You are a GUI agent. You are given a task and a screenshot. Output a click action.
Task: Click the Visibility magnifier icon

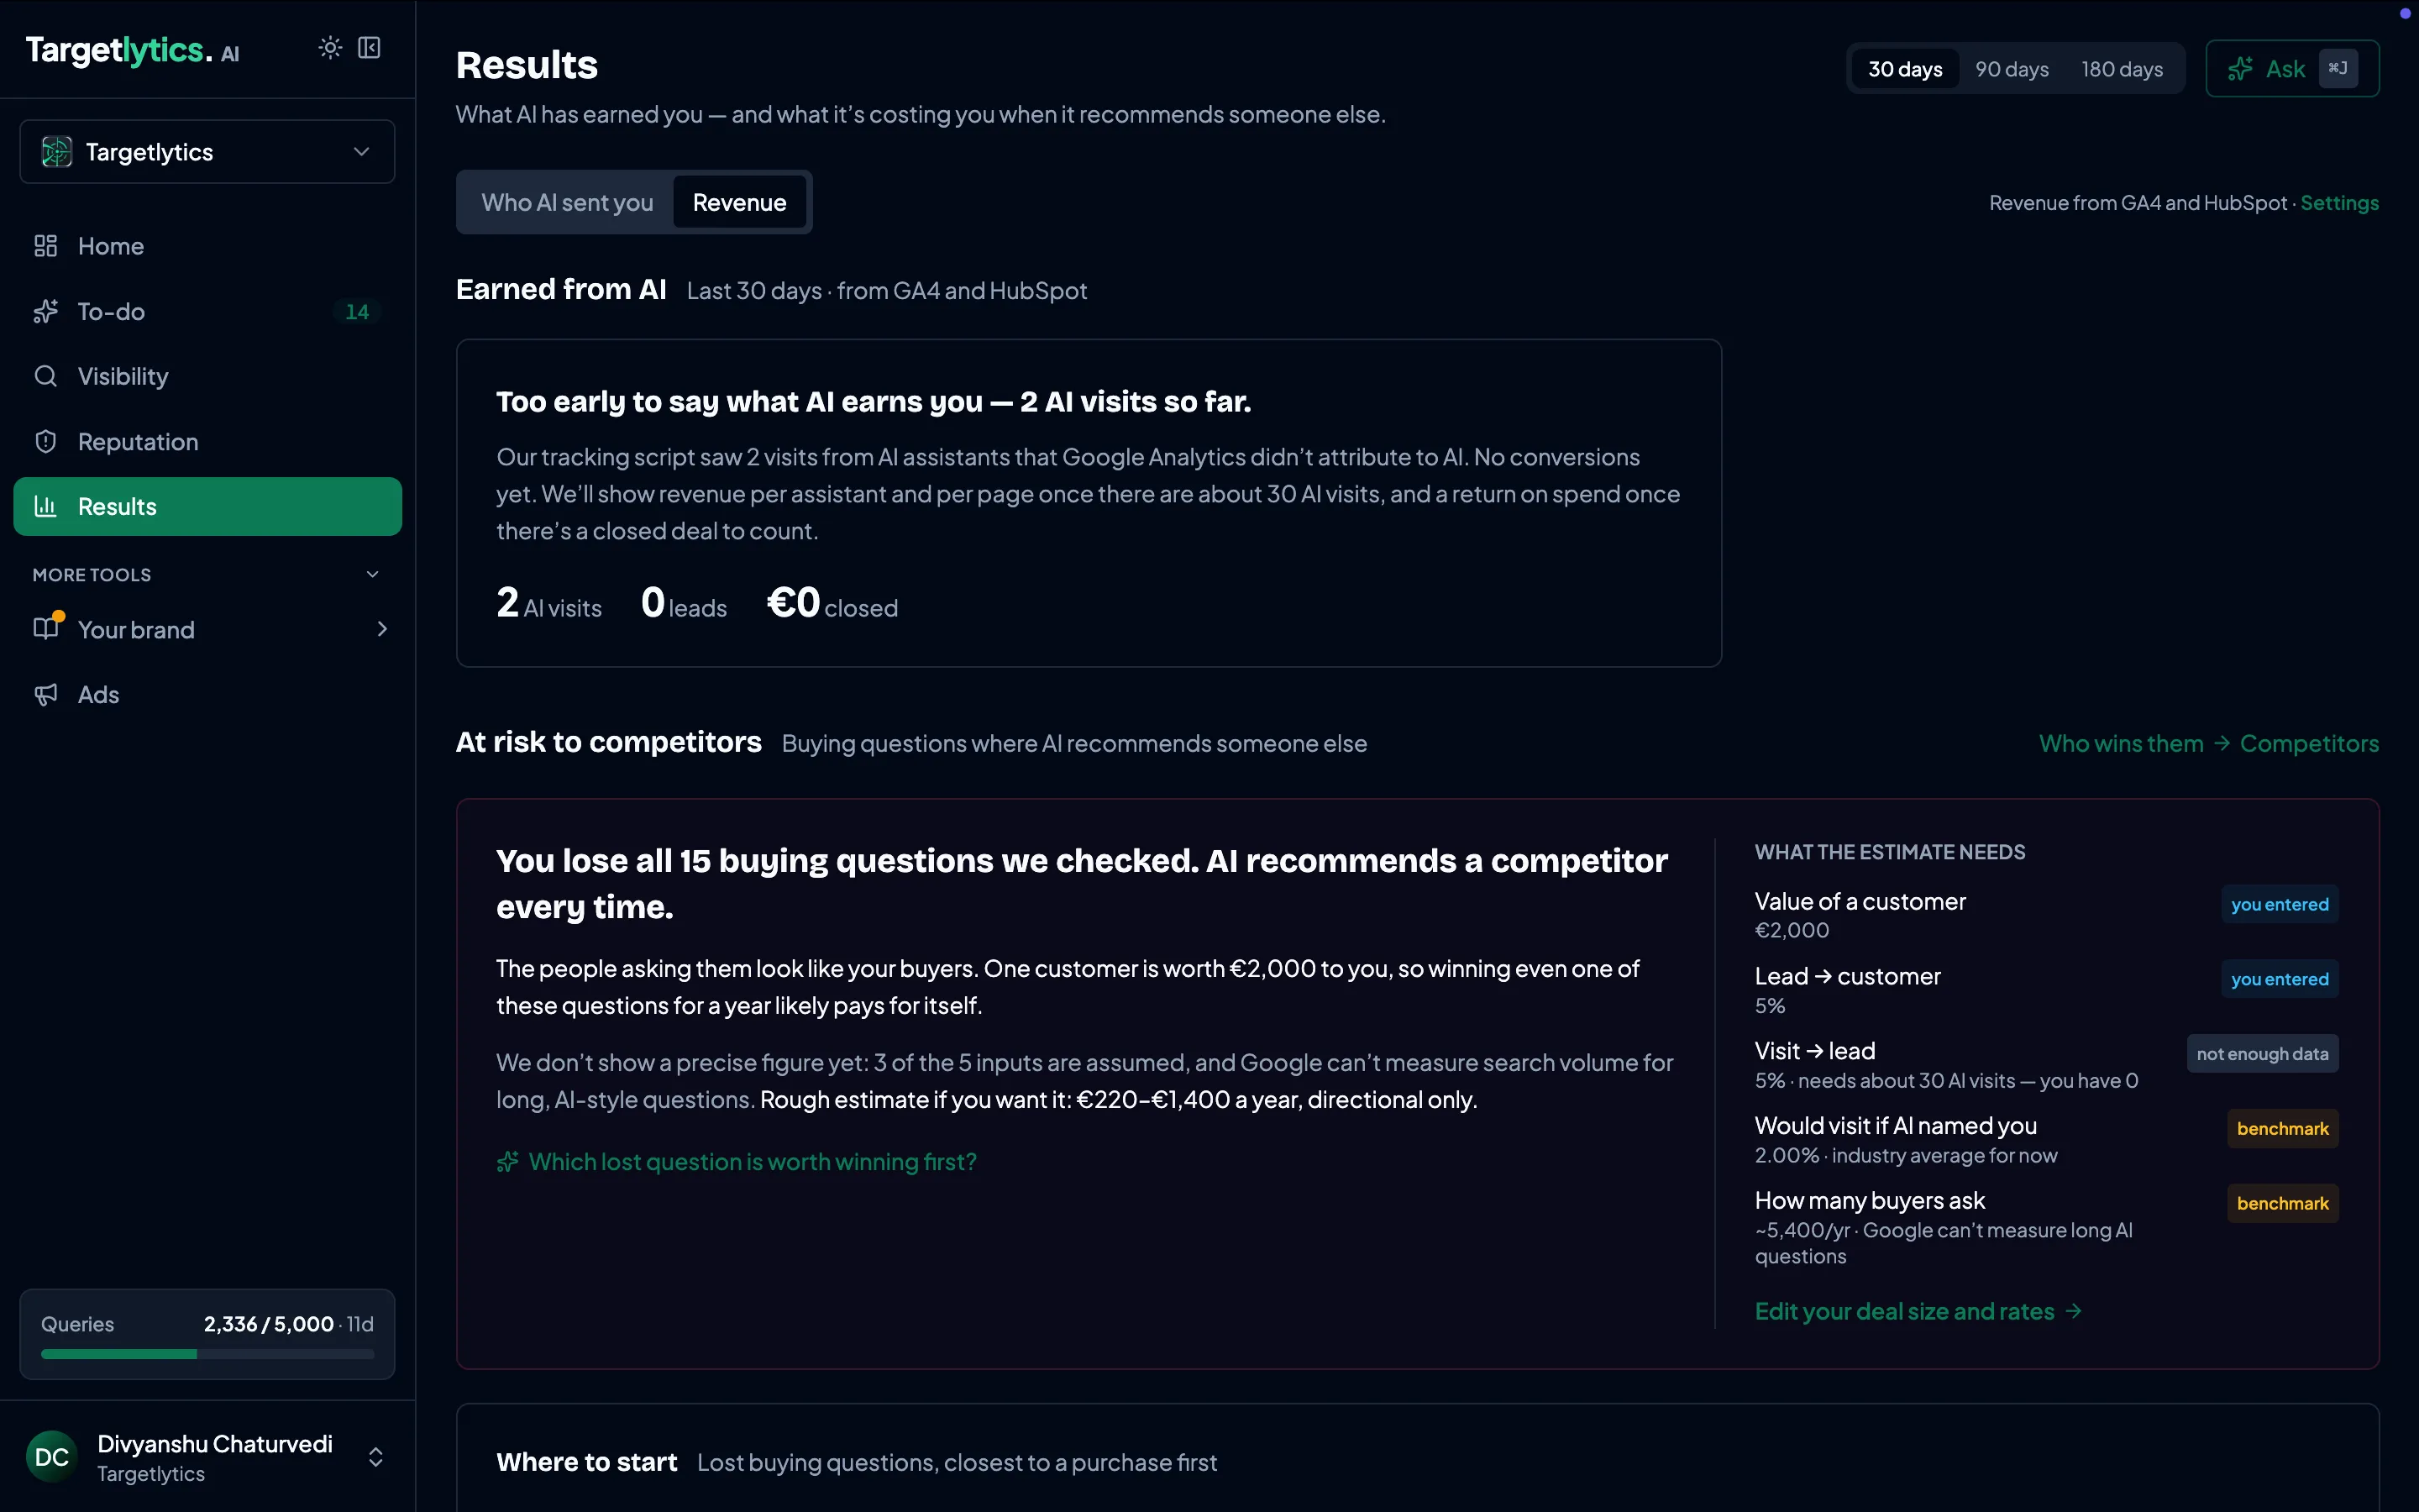click(46, 376)
